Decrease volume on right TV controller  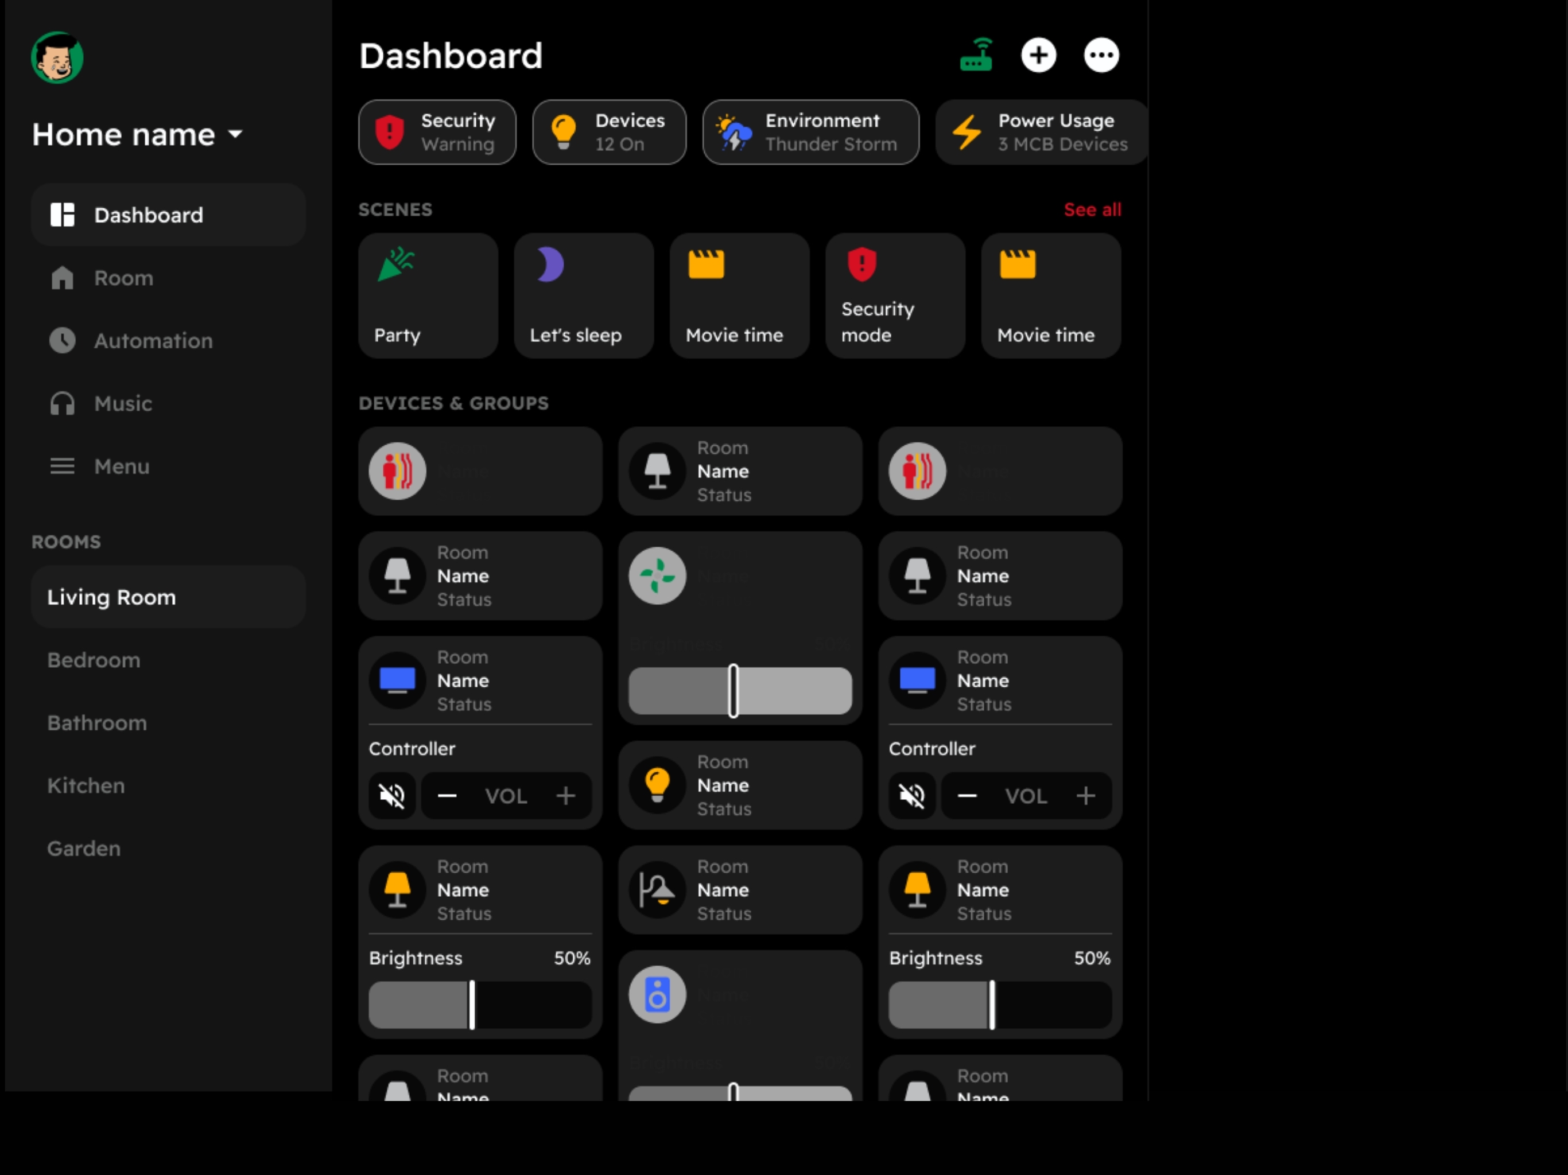pyautogui.click(x=968, y=796)
